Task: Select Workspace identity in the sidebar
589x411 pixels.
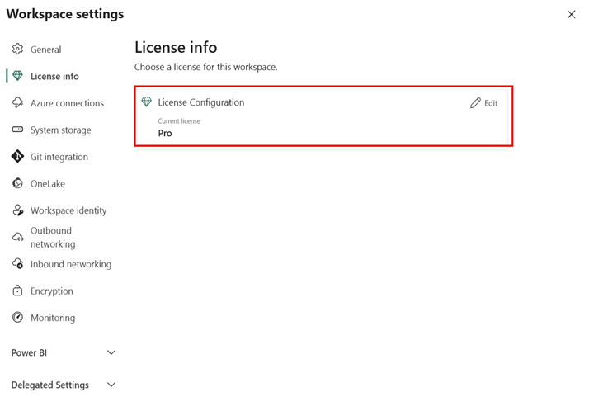Action: point(68,210)
